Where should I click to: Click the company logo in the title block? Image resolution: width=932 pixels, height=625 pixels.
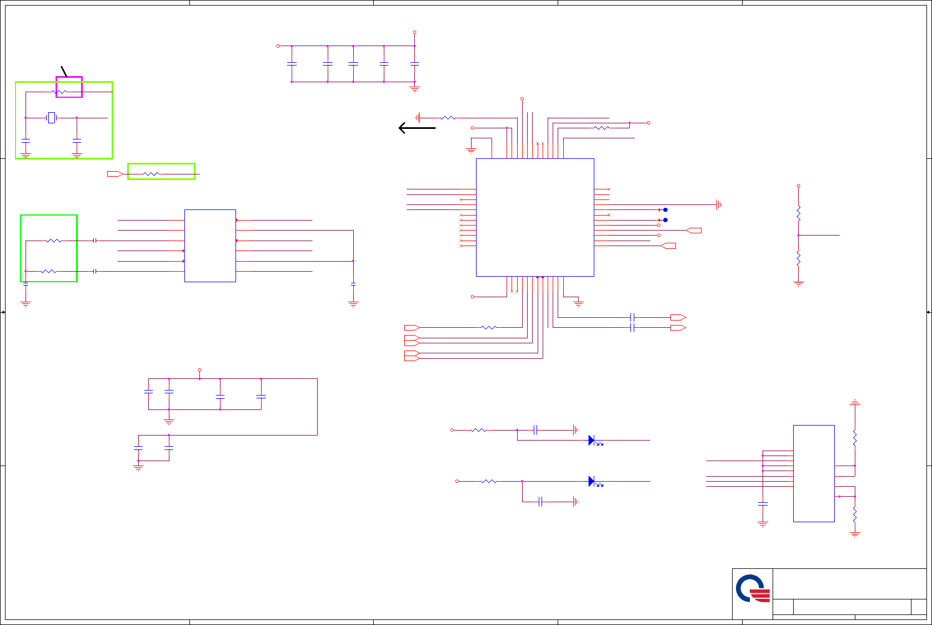(x=753, y=589)
